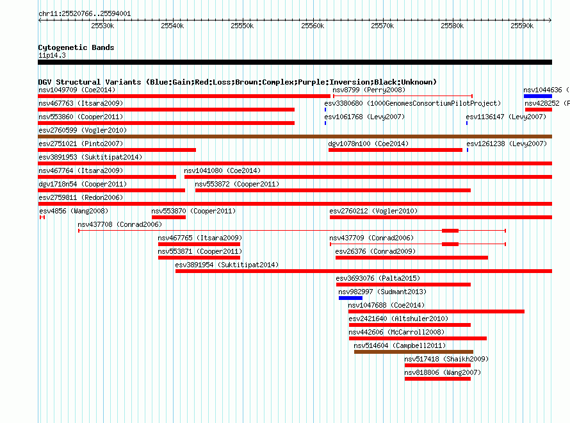Click esv1261238 (Levy2007) label

507,144
